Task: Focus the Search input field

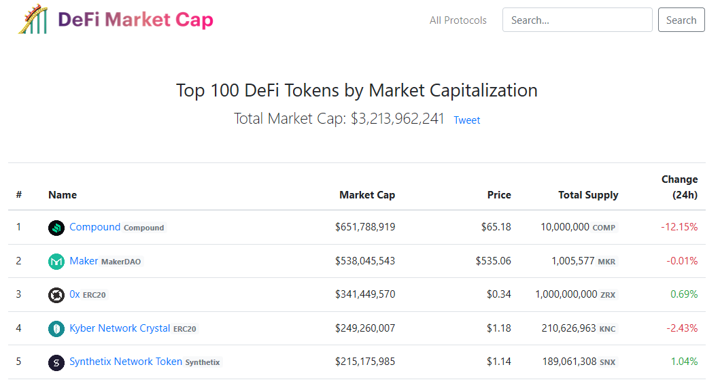Action: click(577, 20)
